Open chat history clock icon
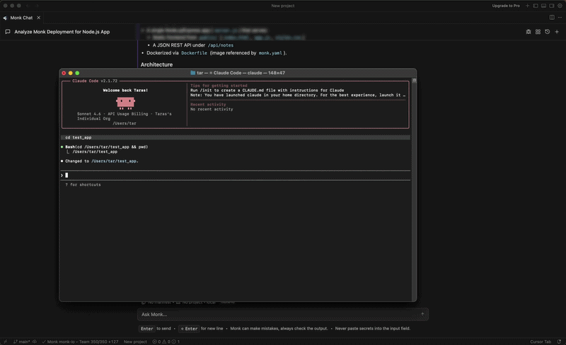Viewport: 566px width, 345px height. (x=547, y=32)
